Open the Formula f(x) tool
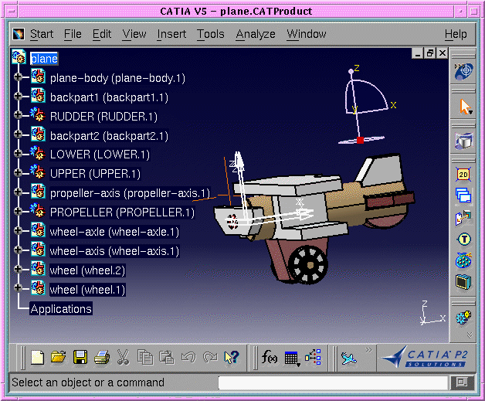 point(270,357)
